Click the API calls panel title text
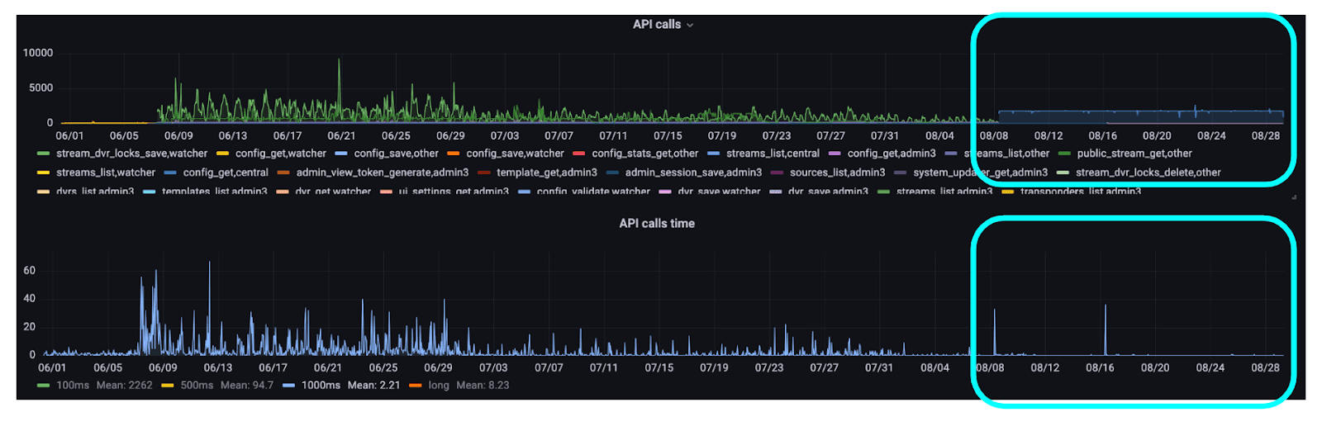Image resolution: width=1322 pixels, height=431 pixels. (x=656, y=25)
